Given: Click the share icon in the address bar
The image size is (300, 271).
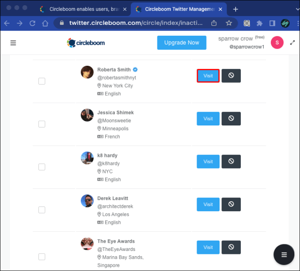Looking at the screenshot, I should click(214, 23).
